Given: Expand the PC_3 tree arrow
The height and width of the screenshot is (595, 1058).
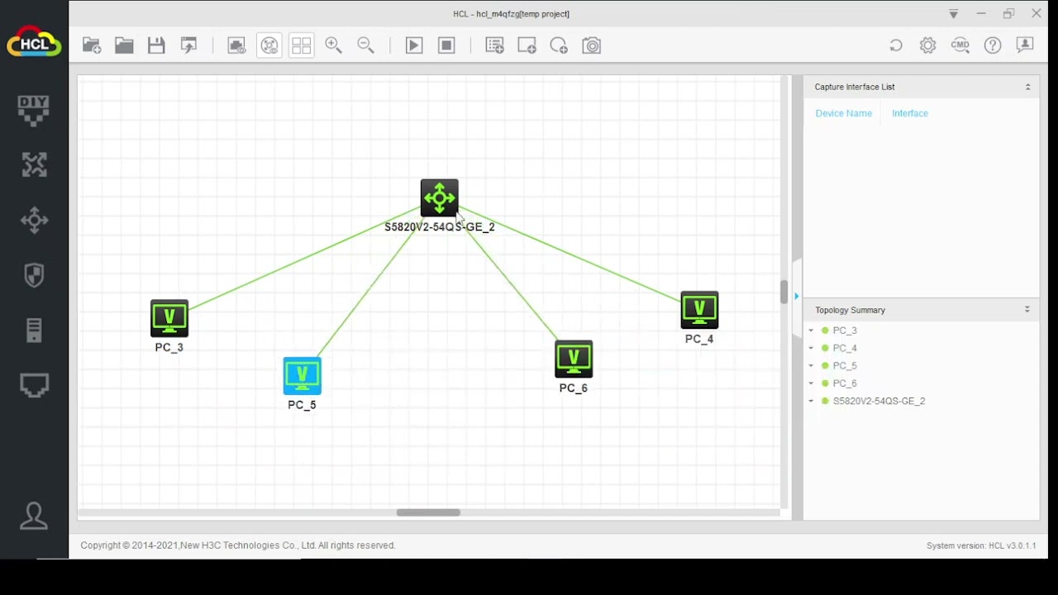Looking at the screenshot, I should tap(811, 331).
